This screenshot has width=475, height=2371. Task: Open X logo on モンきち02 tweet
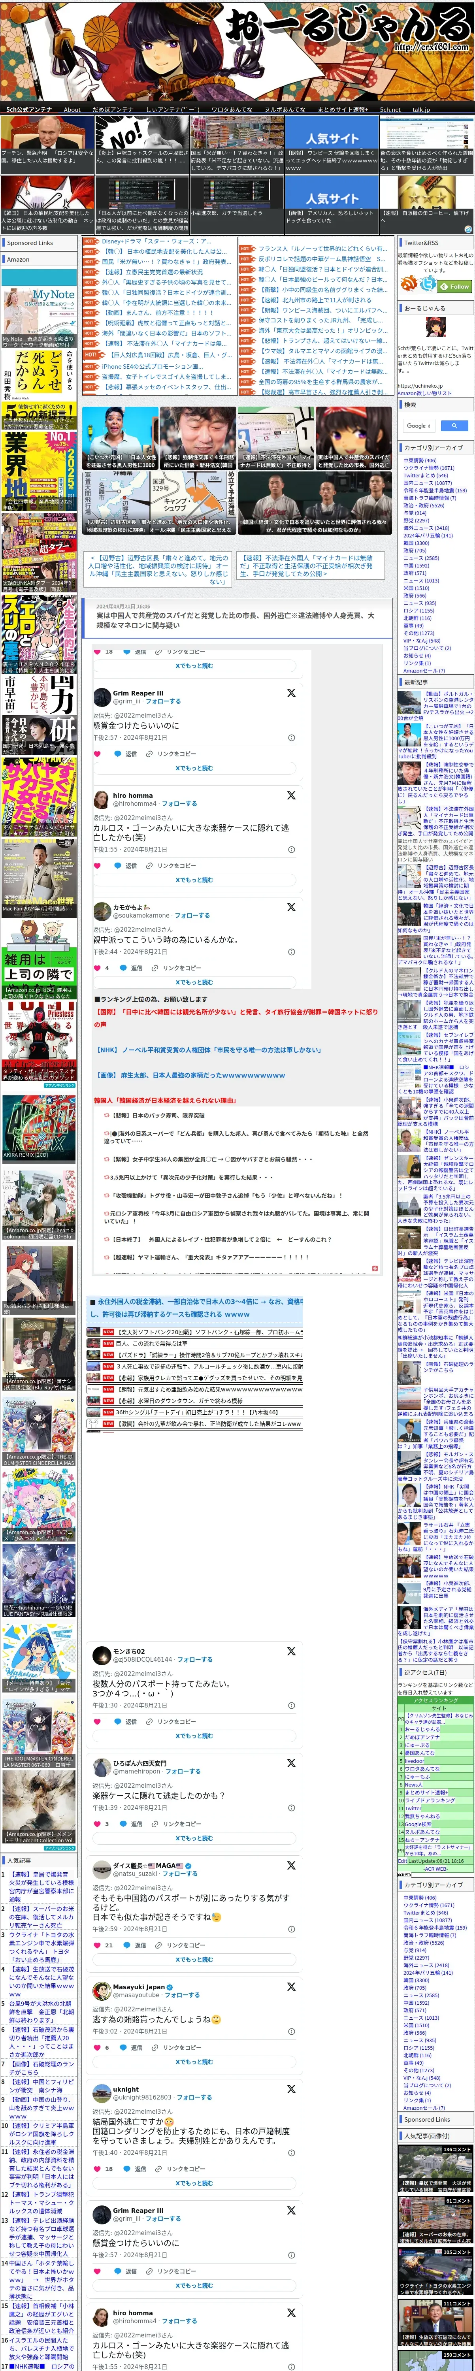(291, 1652)
